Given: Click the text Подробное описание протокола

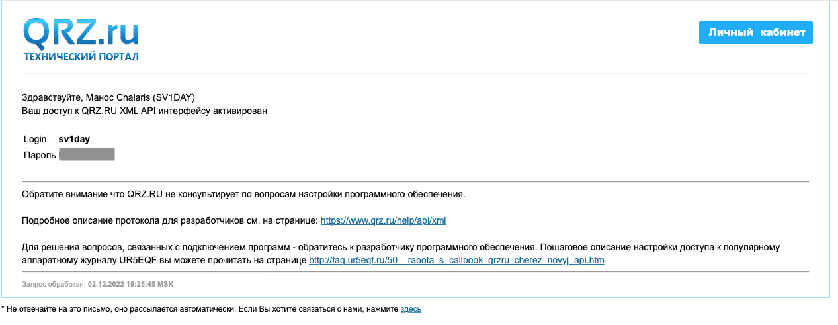Looking at the screenshot, I should [99, 220].
